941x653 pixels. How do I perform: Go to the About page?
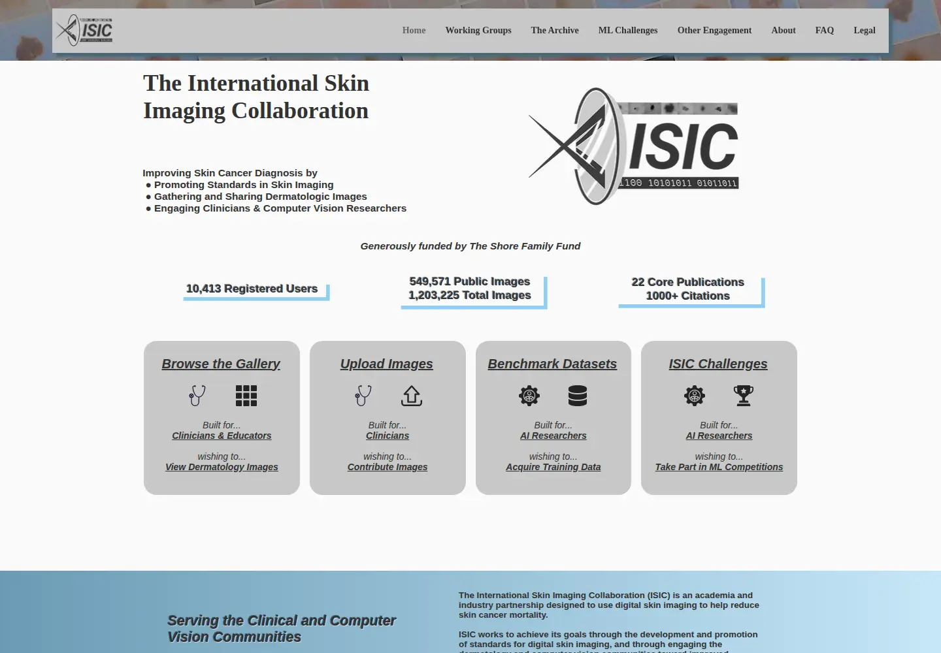pos(784,30)
